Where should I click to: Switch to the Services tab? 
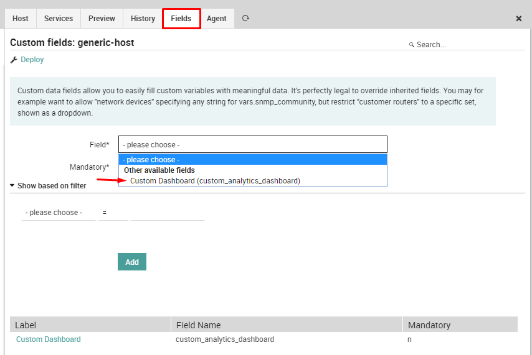pos(59,19)
